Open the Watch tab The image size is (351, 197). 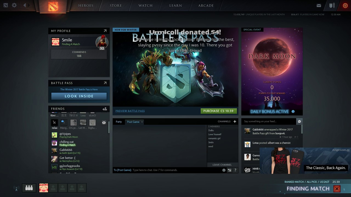coord(145,5)
